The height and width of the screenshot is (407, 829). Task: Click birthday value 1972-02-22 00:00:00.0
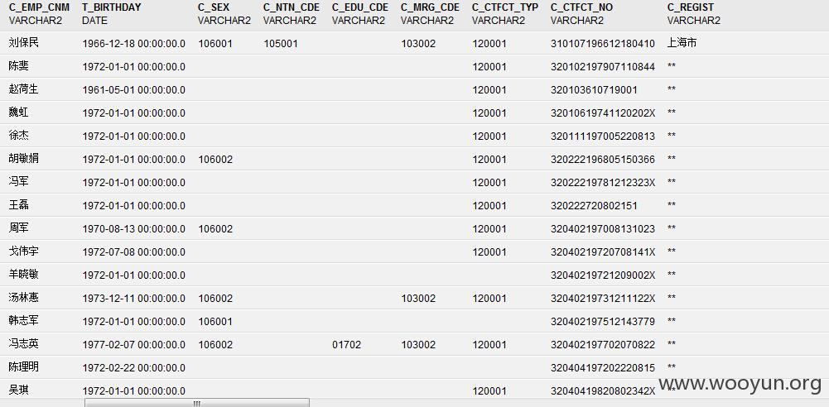pyautogui.click(x=134, y=368)
